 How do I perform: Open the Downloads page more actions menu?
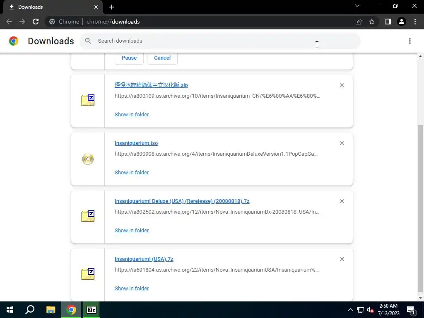tap(410, 41)
